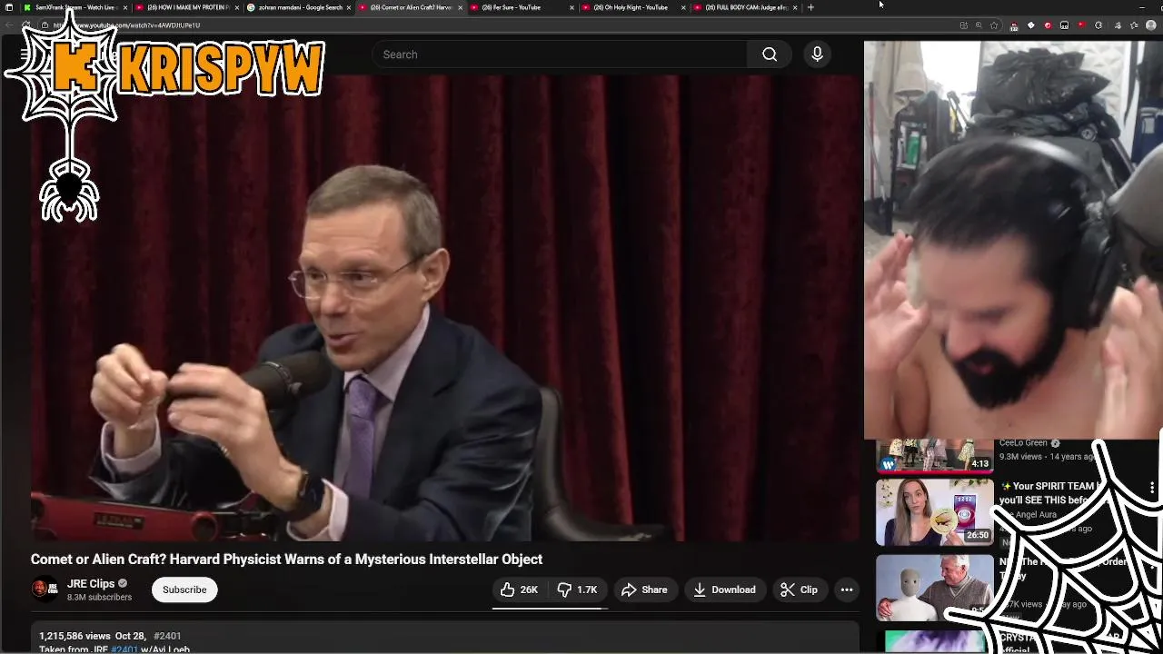
Task: Switch to zohran mamdani Google Search tab
Action: 299,7
